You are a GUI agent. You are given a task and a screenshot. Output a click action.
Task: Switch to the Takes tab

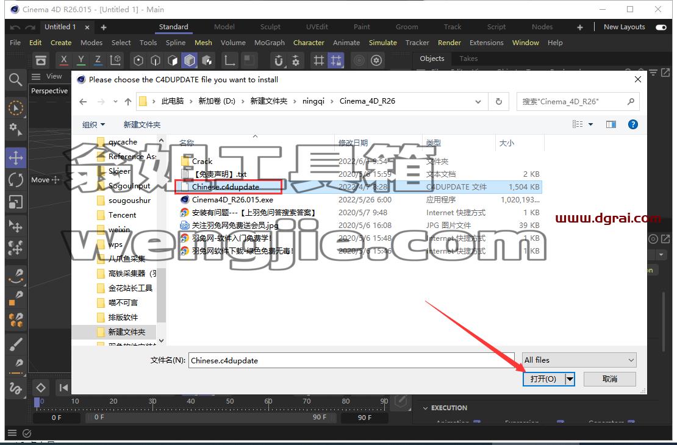pos(468,59)
